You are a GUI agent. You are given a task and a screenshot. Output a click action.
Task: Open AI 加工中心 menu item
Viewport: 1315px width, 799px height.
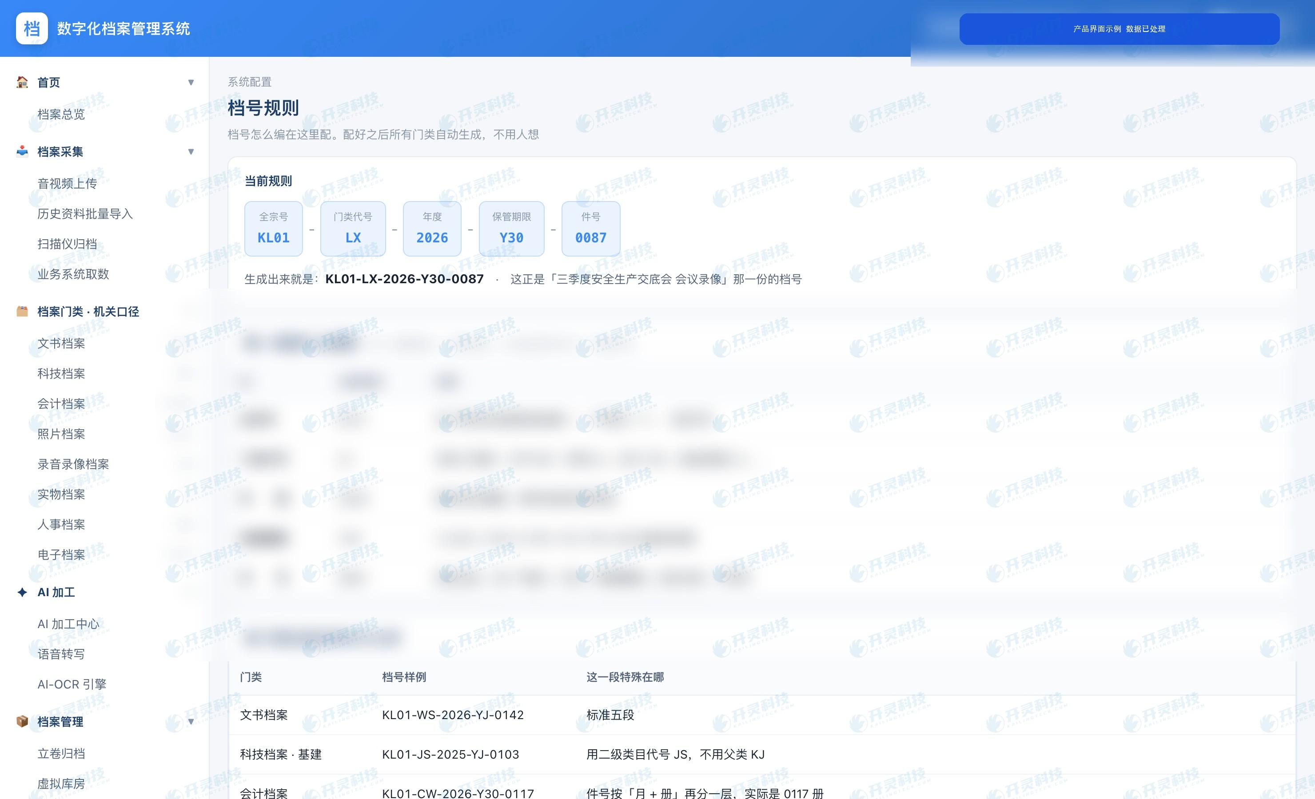click(x=68, y=624)
